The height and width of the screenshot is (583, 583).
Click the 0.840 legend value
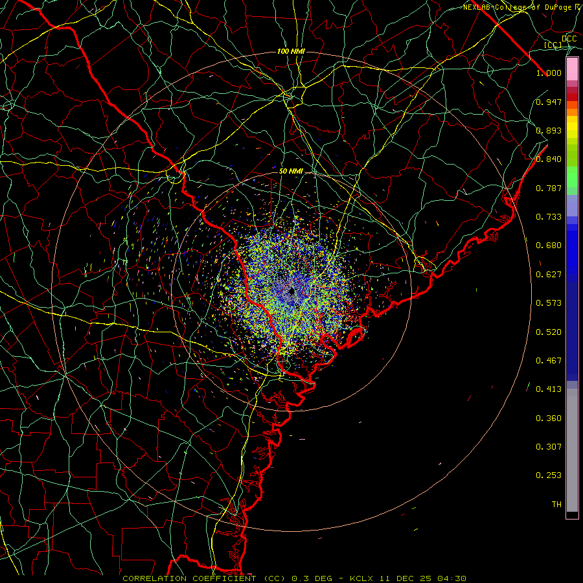549,159
